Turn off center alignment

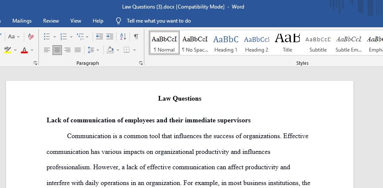point(57,50)
